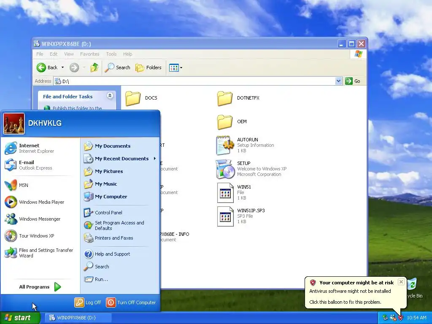The width and height of the screenshot is (432, 324).
Task: Open the Back button history dropdown arrow
Action: pos(62,67)
